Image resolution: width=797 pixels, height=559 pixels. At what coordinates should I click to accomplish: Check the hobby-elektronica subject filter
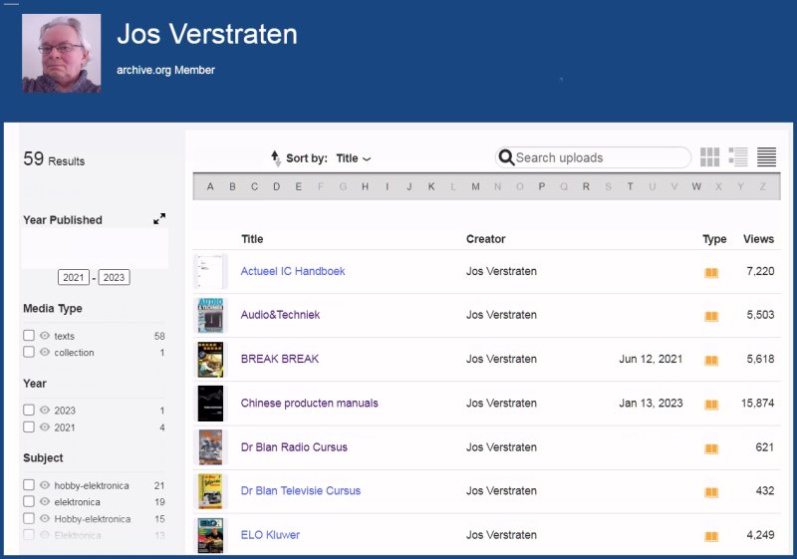click(29, 485)
